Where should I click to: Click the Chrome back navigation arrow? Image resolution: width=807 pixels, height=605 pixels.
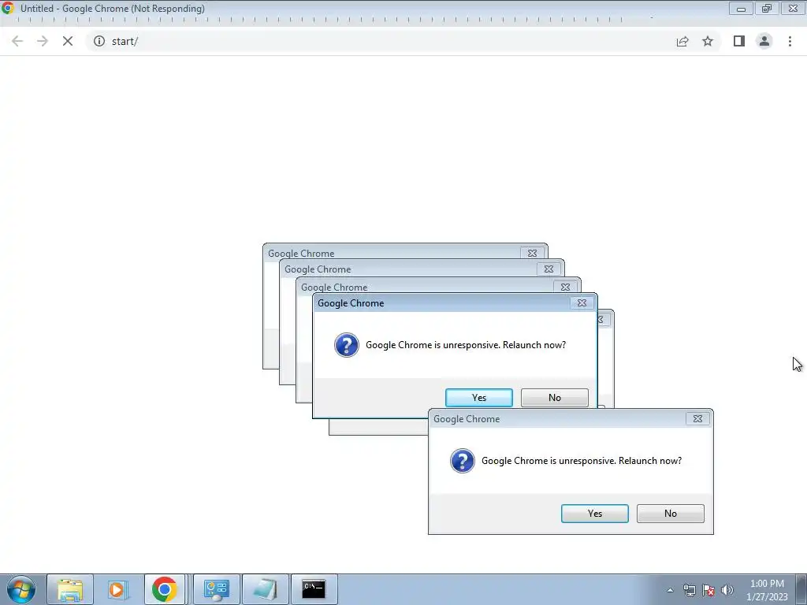click(x=17, y=41)
